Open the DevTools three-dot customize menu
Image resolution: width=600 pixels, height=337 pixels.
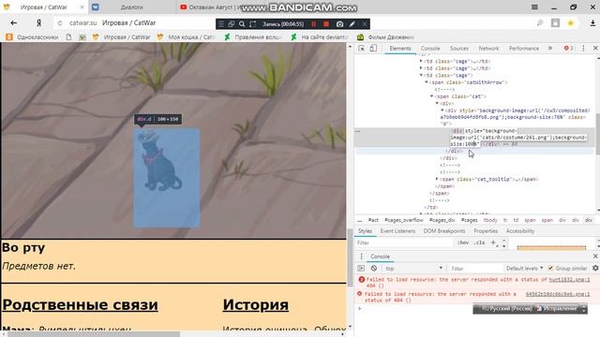click(x=583, y=48)
